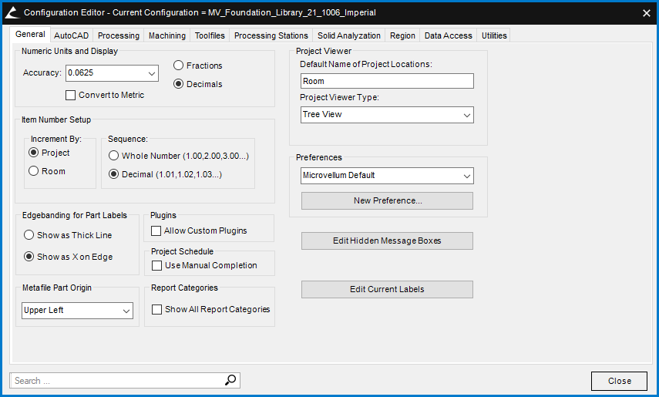Expand the Project Viewer Type dropdown
This screenshot has height=397, width=659.
(x=466, y=115)
